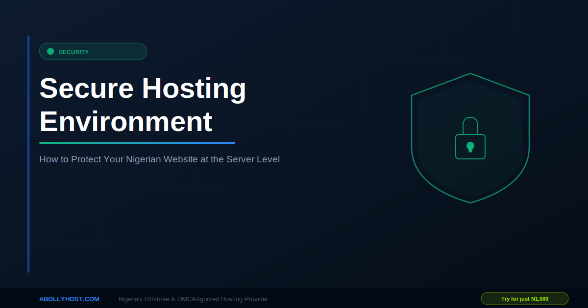Toggle the SECURITY category pill
This screenshot has height=308, width=588.
pos(93,51)
